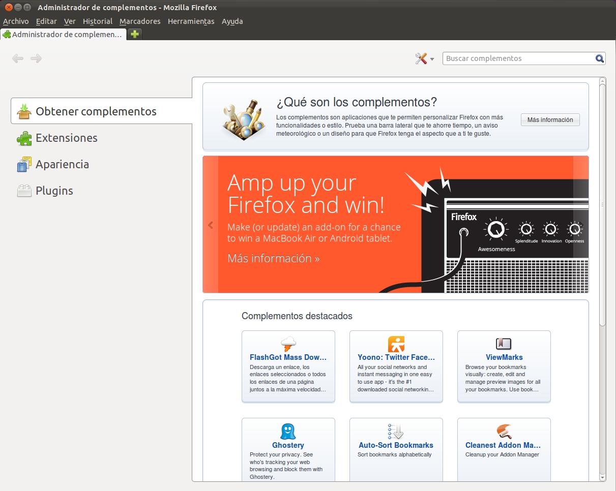Minimize the Firefox window
Screen dimensions: 616x491
[18, 8]
